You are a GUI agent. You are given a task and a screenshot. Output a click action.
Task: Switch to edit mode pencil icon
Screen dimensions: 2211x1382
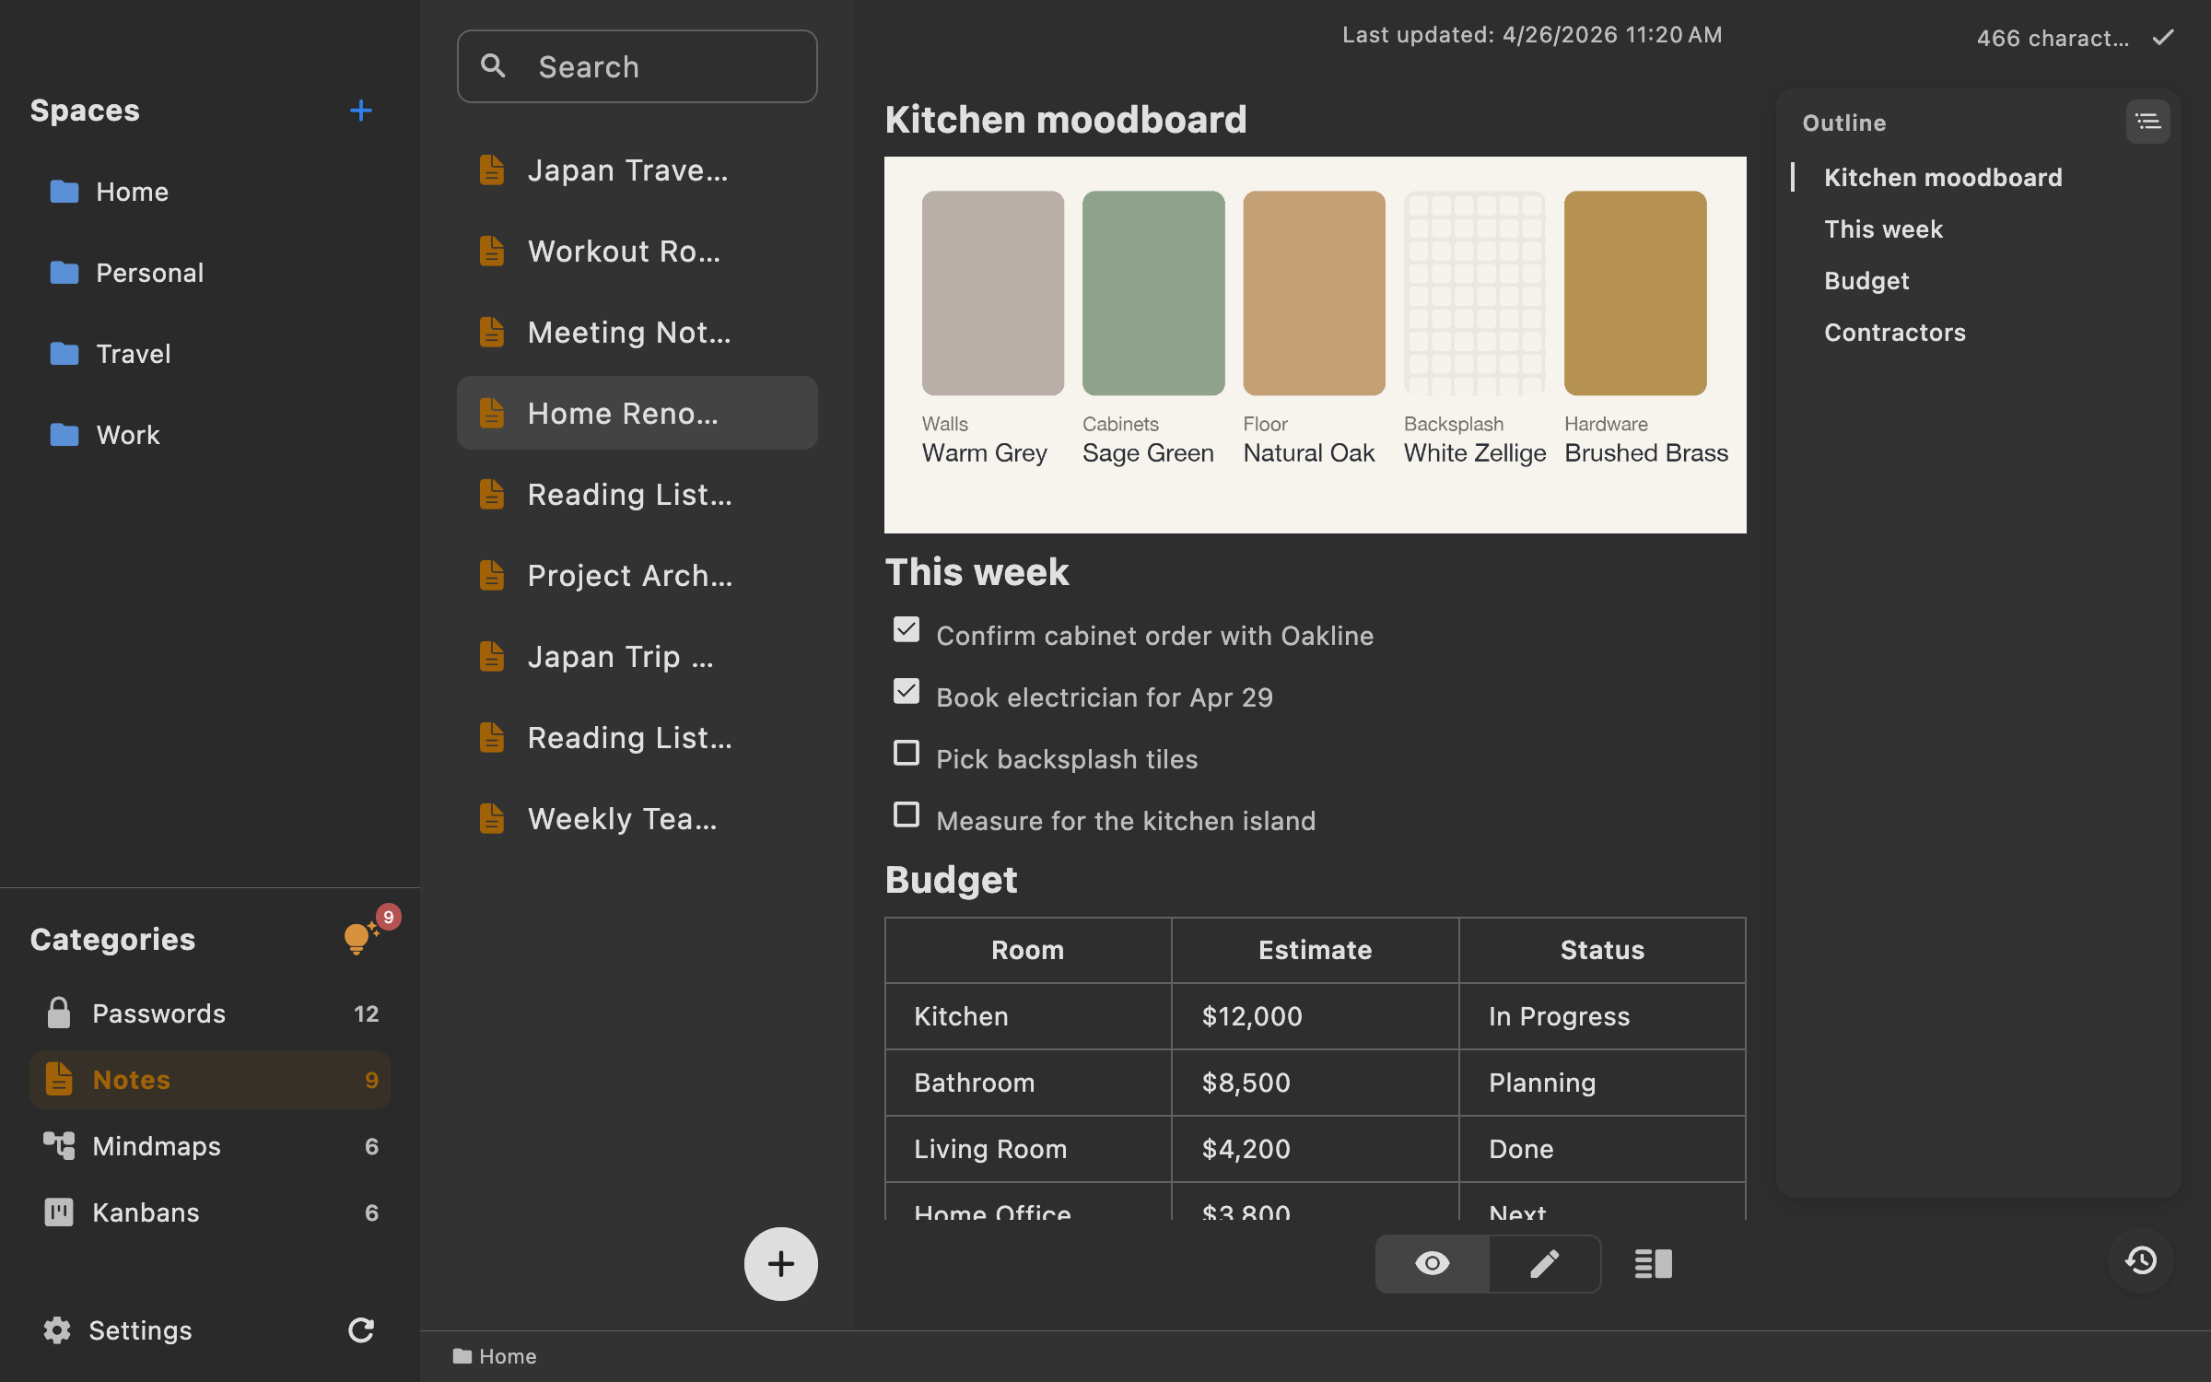point(1544,1263)
